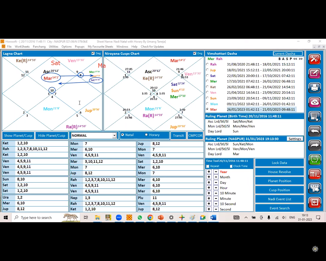Click the pink edit pencil icon
Screen dimensions: 326x261
pyautogui.click(x=315, y=74)
